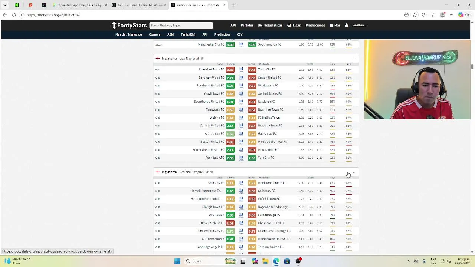The height and width of the screenshot is (267, 475).
Task: Favorite National League Sur with star
Action: [212, 172]
